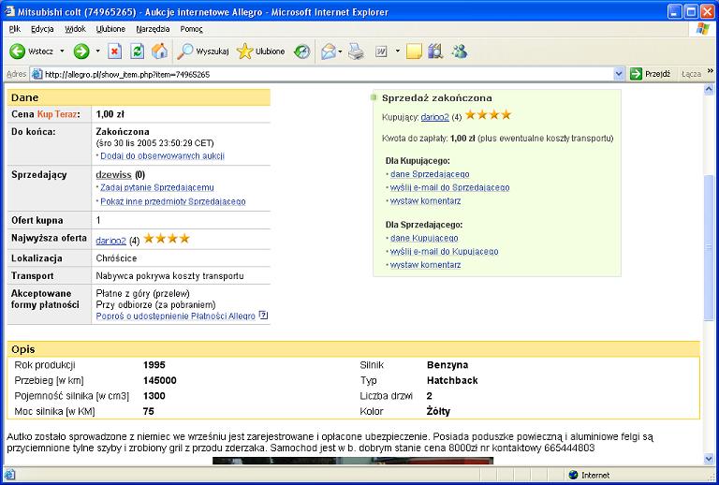
Task: Open Dodaj do obserwowanych aukcji link
Action: (x=162, y=155)
